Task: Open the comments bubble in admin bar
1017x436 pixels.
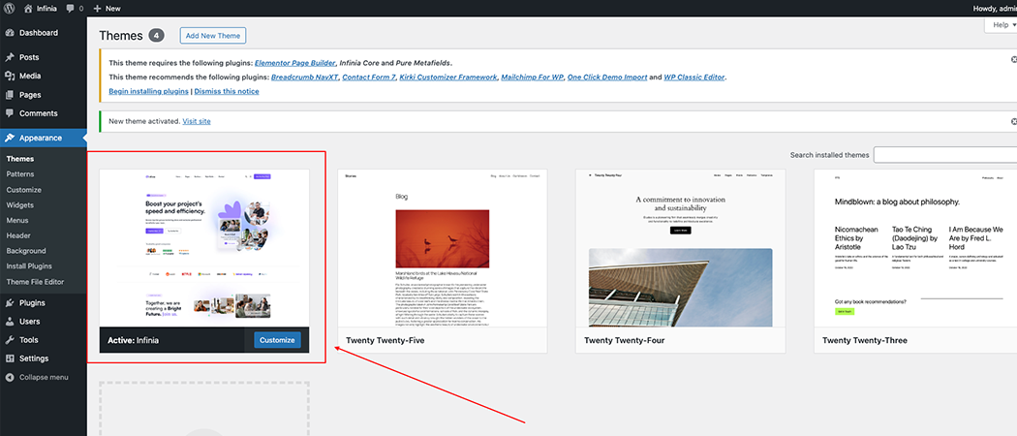Action: 74,9
